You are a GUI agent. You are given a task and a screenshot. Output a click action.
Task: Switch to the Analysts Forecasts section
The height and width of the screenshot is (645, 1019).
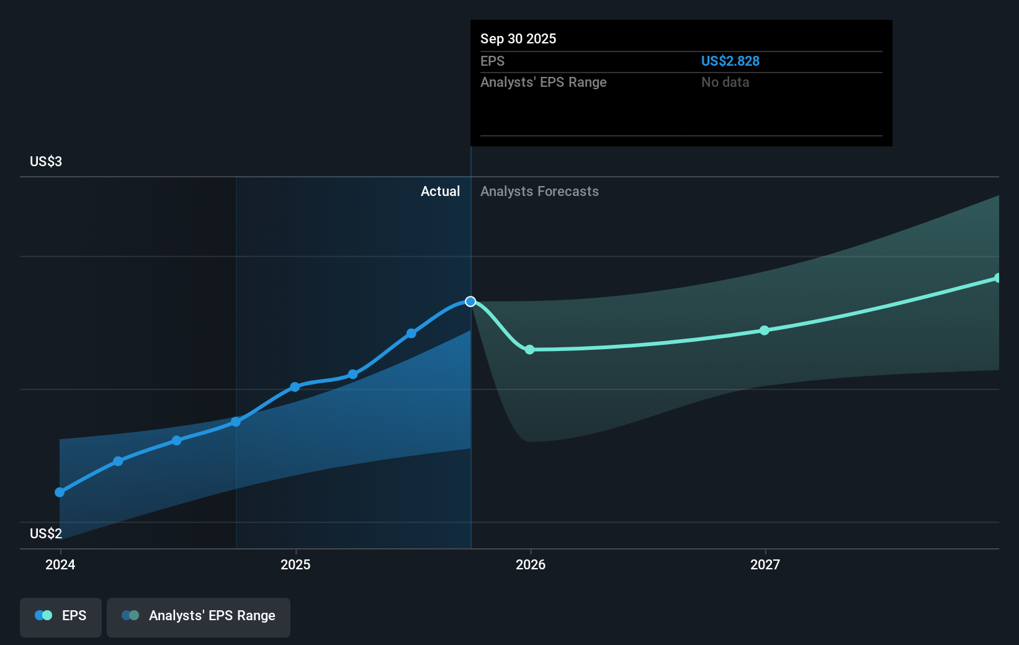[539, 191]
